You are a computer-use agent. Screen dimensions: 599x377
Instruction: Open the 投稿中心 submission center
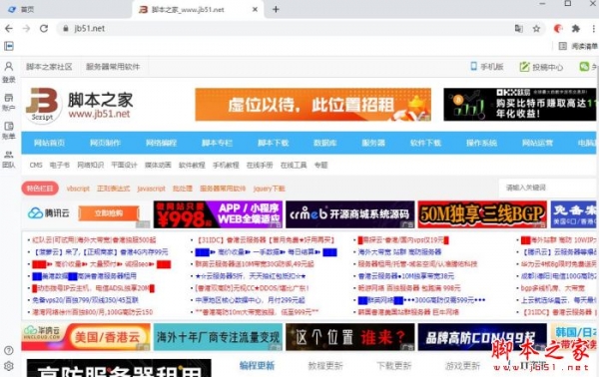[x=541, y=67]
